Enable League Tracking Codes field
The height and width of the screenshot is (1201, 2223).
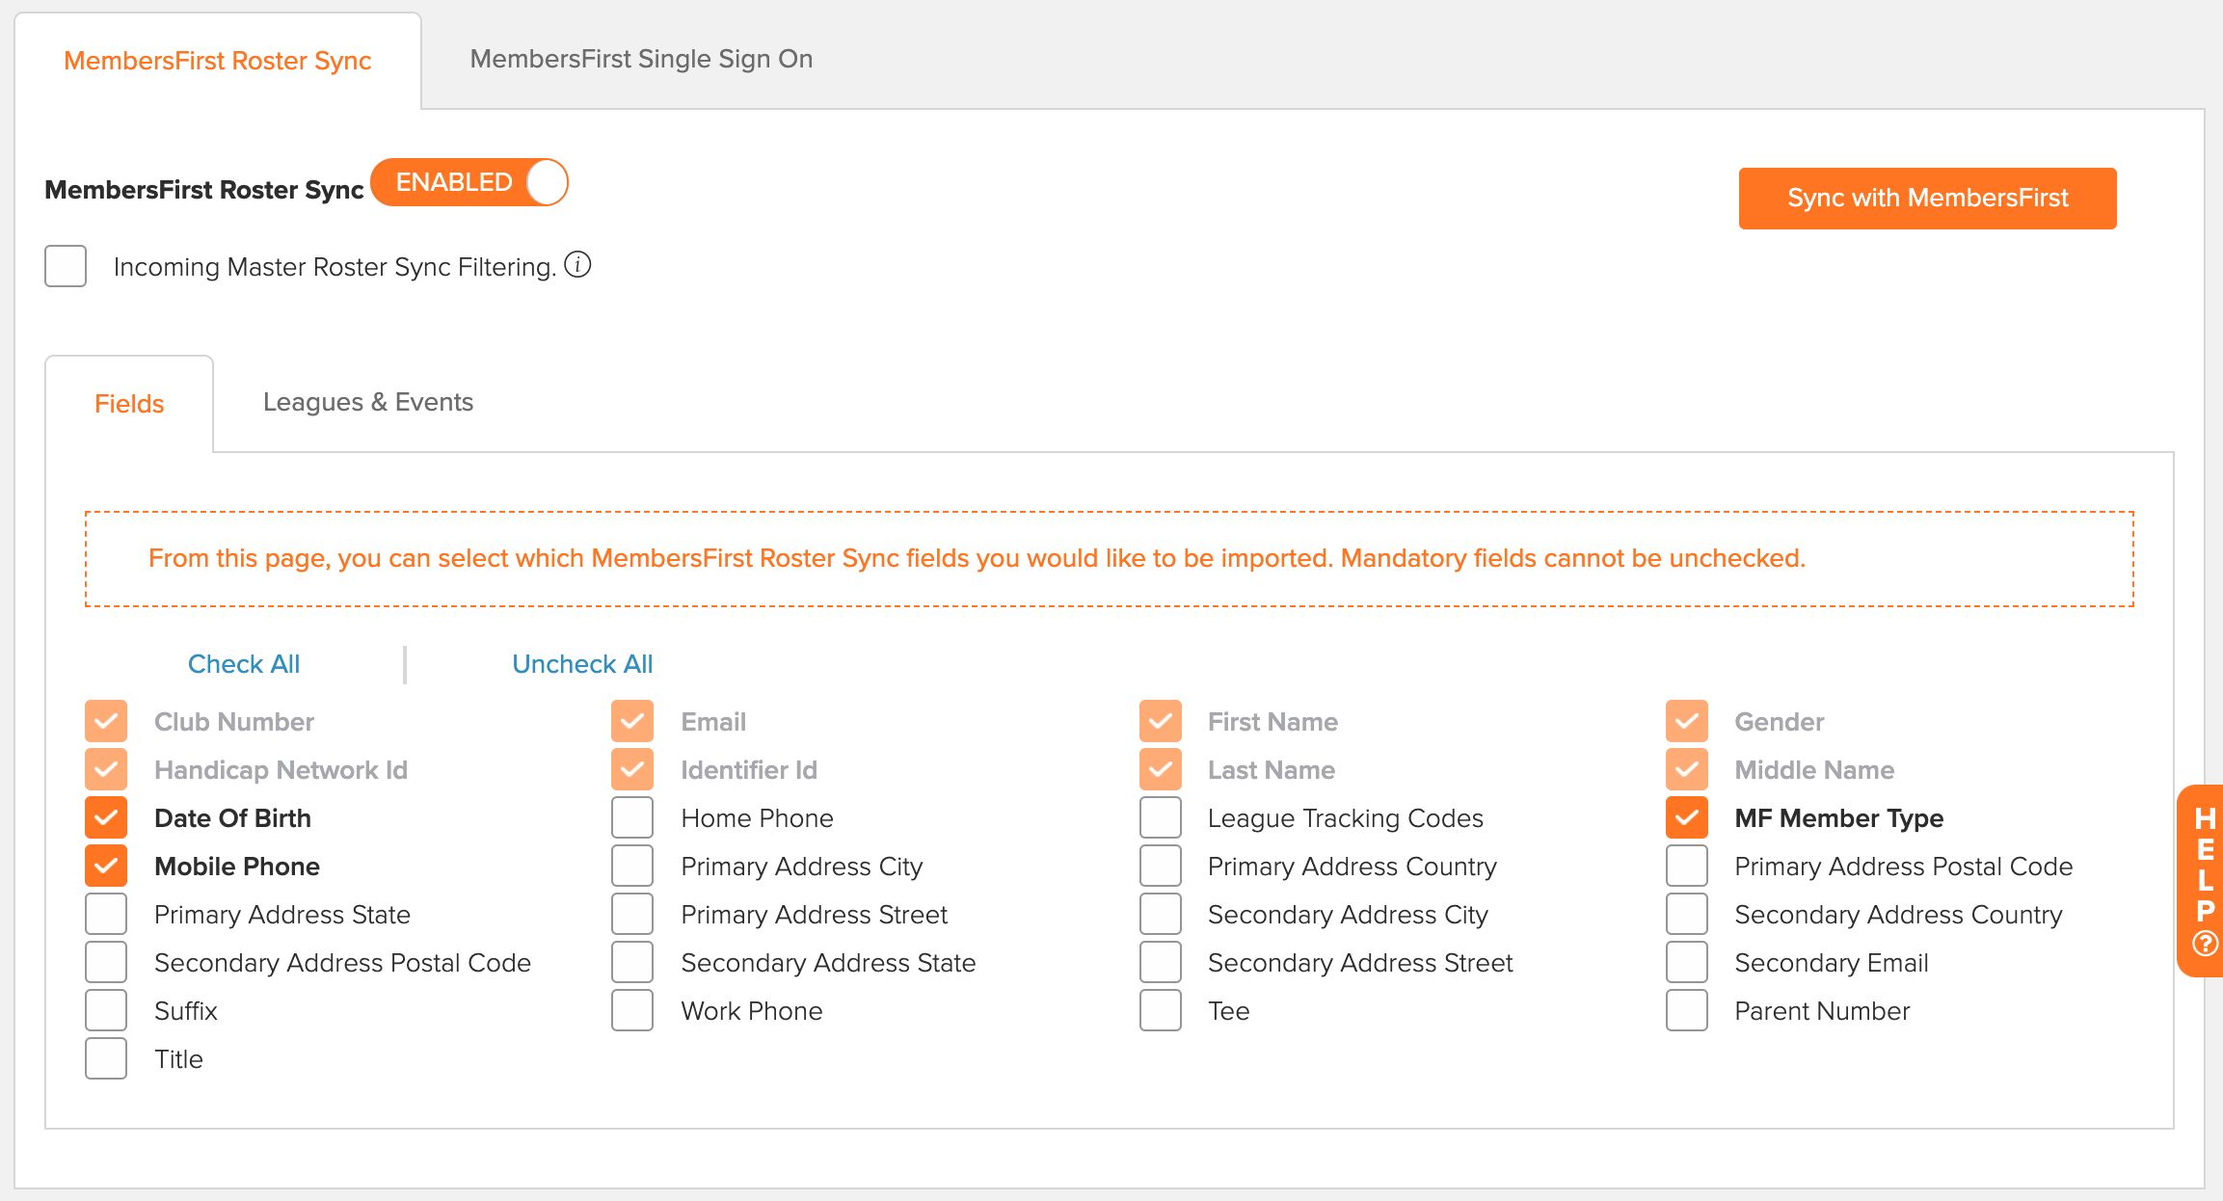1160,817
